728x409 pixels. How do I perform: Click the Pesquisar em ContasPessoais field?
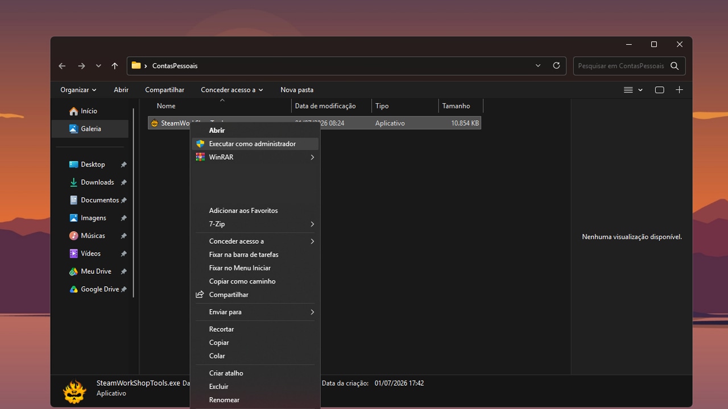click(x=621, y=66)
